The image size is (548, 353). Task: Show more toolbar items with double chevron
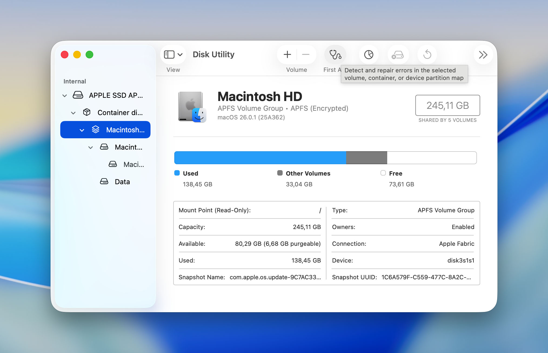[483, 55]
